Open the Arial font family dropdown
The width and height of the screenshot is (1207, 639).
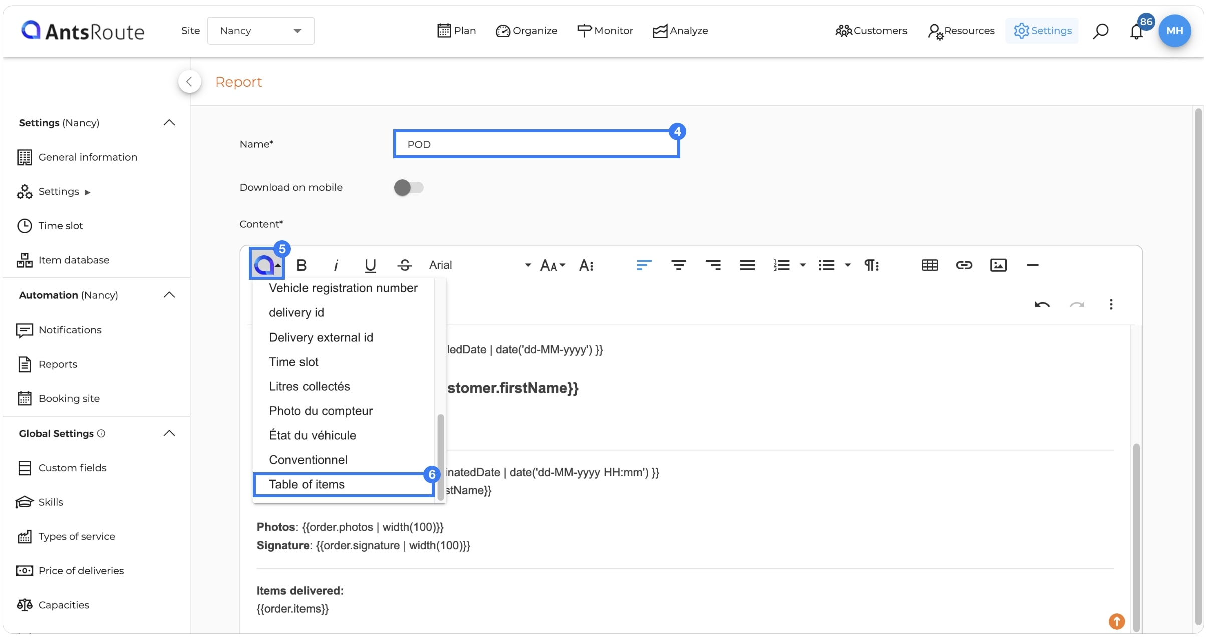pyautogui.click(x=480, y=265)
